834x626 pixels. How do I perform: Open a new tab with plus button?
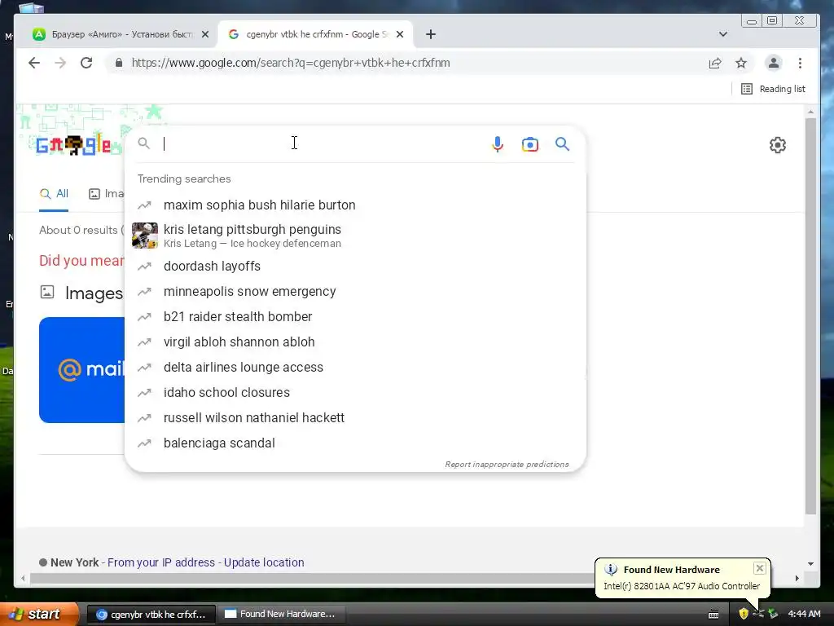click(431, 34)
